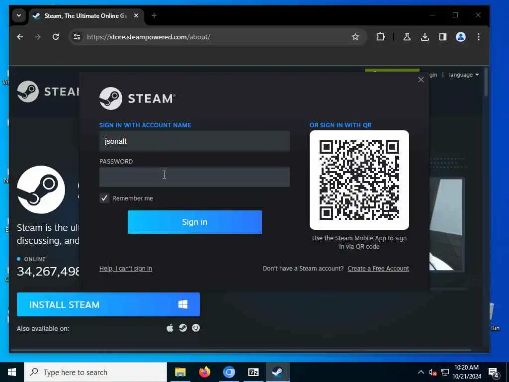Open Firefox from the taskbar
The image size is (509, 382).
click(204, 372)
